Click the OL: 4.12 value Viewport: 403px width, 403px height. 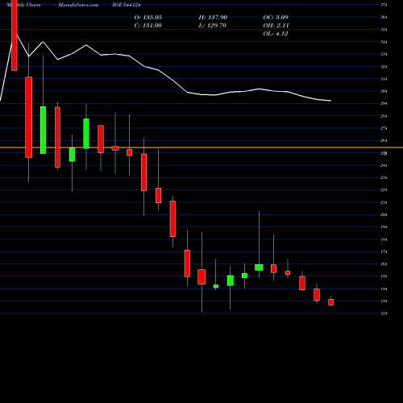(276, 33)
